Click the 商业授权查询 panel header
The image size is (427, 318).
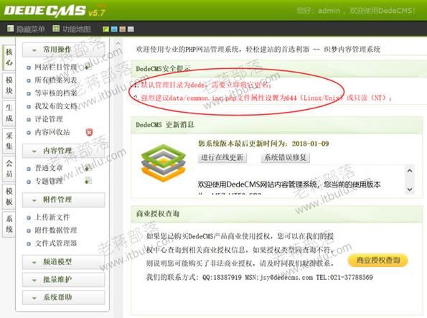(x=277, y=214)
